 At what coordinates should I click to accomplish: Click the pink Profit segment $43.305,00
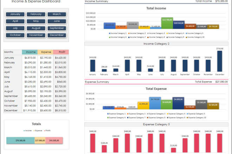54,140
